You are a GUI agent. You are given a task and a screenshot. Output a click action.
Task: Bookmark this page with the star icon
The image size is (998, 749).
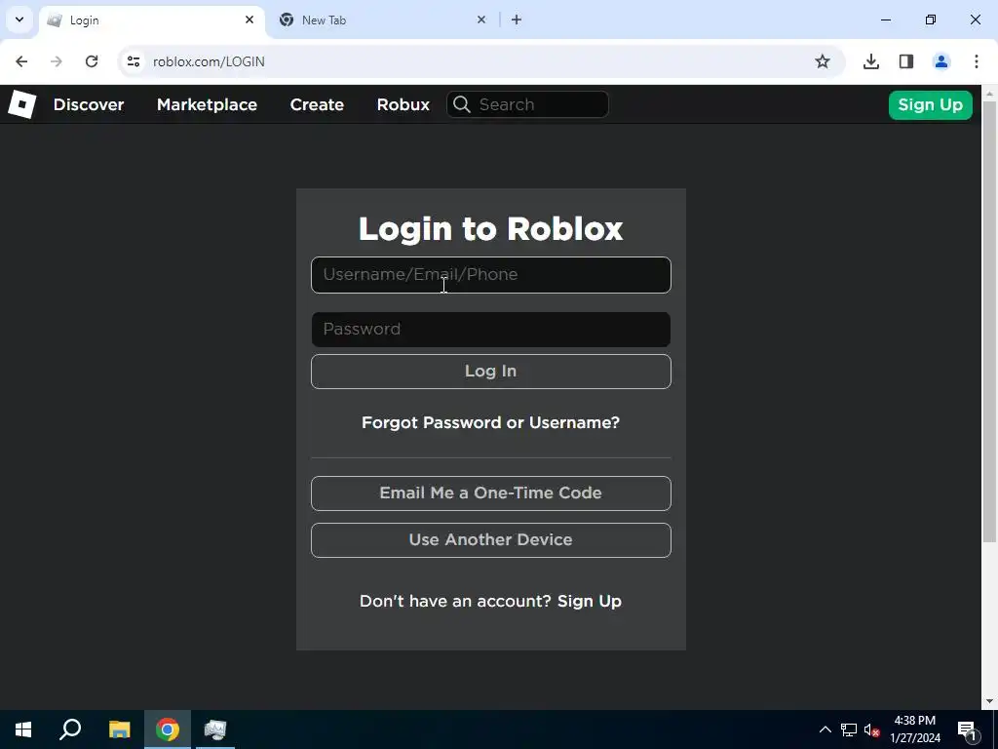(x=823, y=61)
